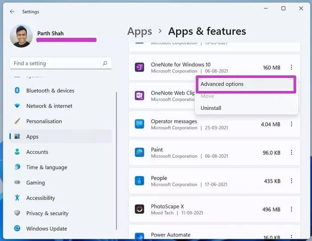The height and width of the screenshot is (241, 312).
Task: Click Parth Shah profile picture
Action: [21, 36]
